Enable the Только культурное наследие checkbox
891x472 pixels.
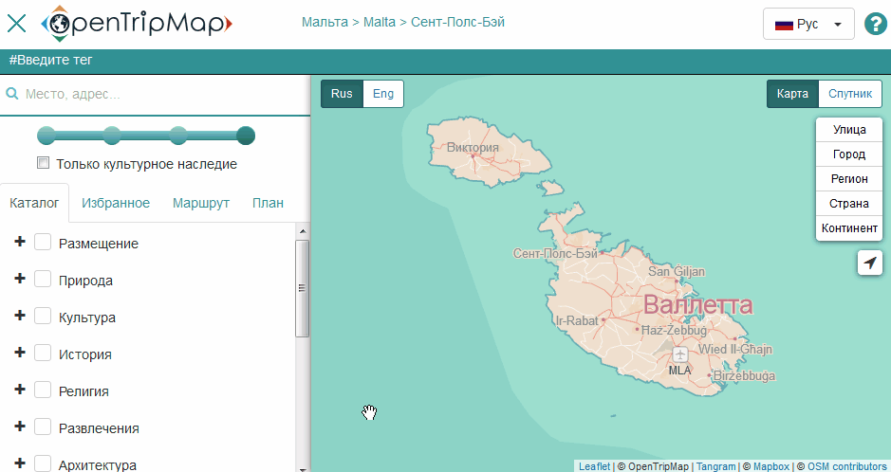click(x=43, y=163)
